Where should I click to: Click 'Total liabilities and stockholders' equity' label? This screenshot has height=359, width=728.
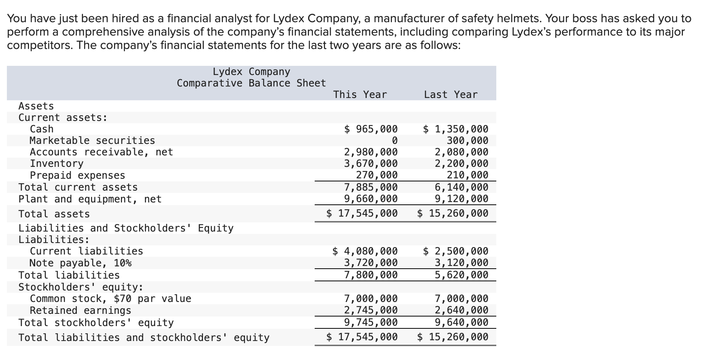click(x=144, y=338)
